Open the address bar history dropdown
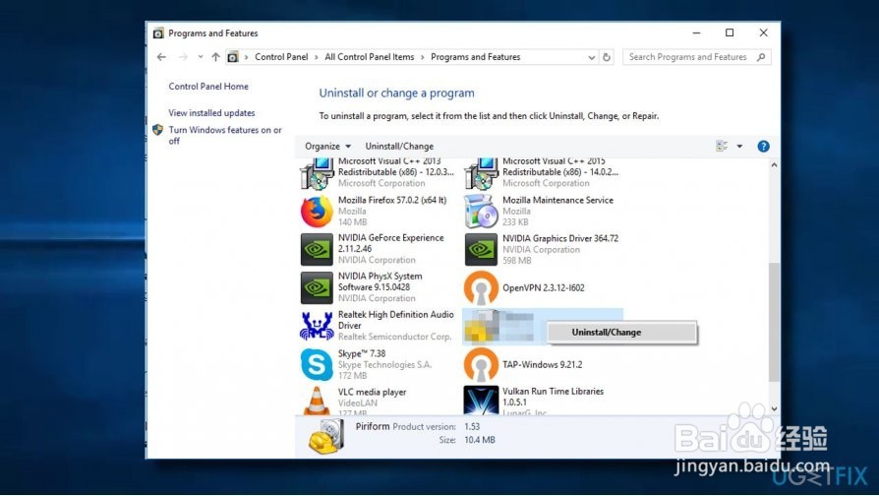879x496 pixels. pos(592,57)
